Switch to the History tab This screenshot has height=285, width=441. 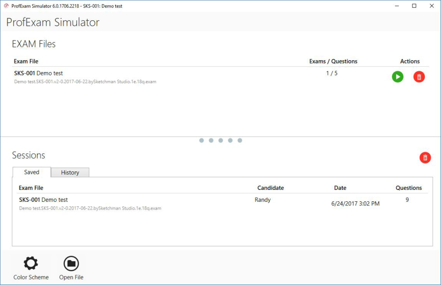(70, 172)
